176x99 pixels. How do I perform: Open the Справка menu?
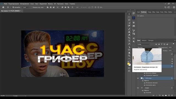tap(72, 4)
